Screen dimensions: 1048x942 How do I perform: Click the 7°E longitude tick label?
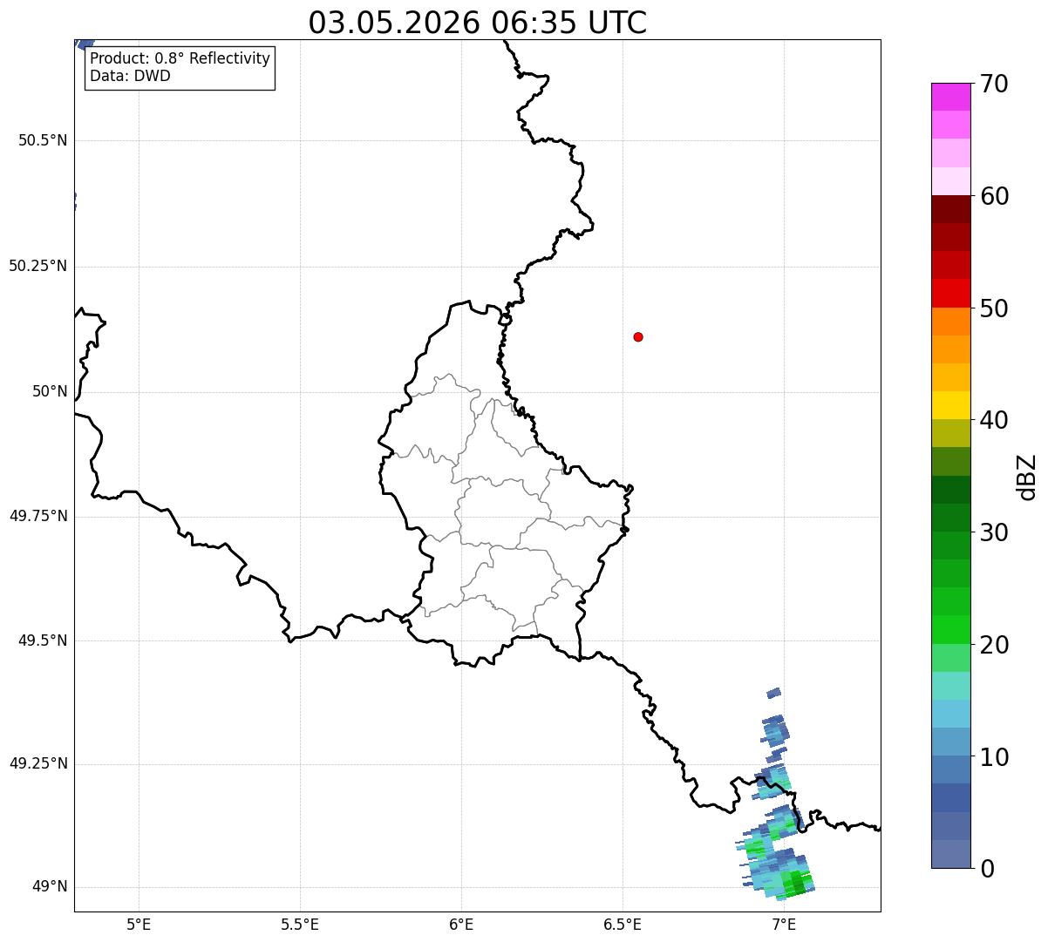click(x=784, y=924)
